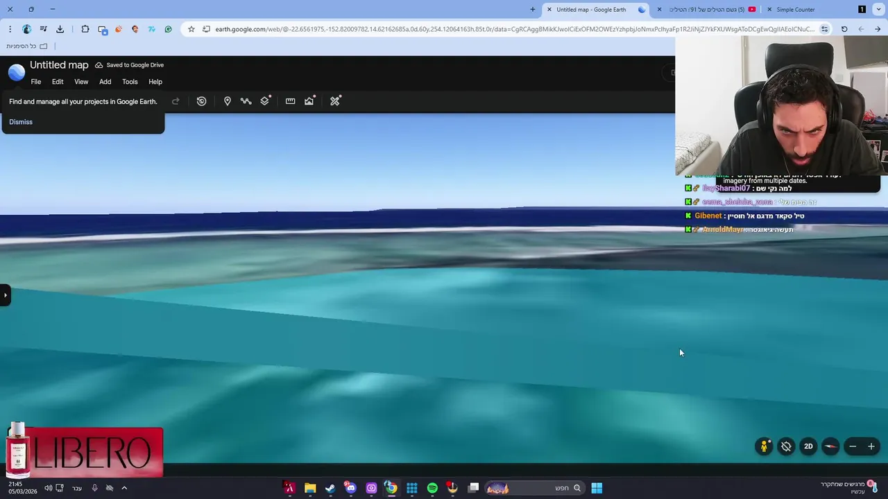The height and width of the screenshot is (499, 888).
Task: Switch the map to 2D view
Action: (808, 446)
